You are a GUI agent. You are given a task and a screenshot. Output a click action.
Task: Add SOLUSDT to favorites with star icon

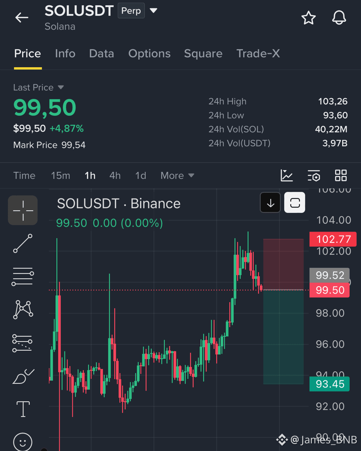click(308, 18)
